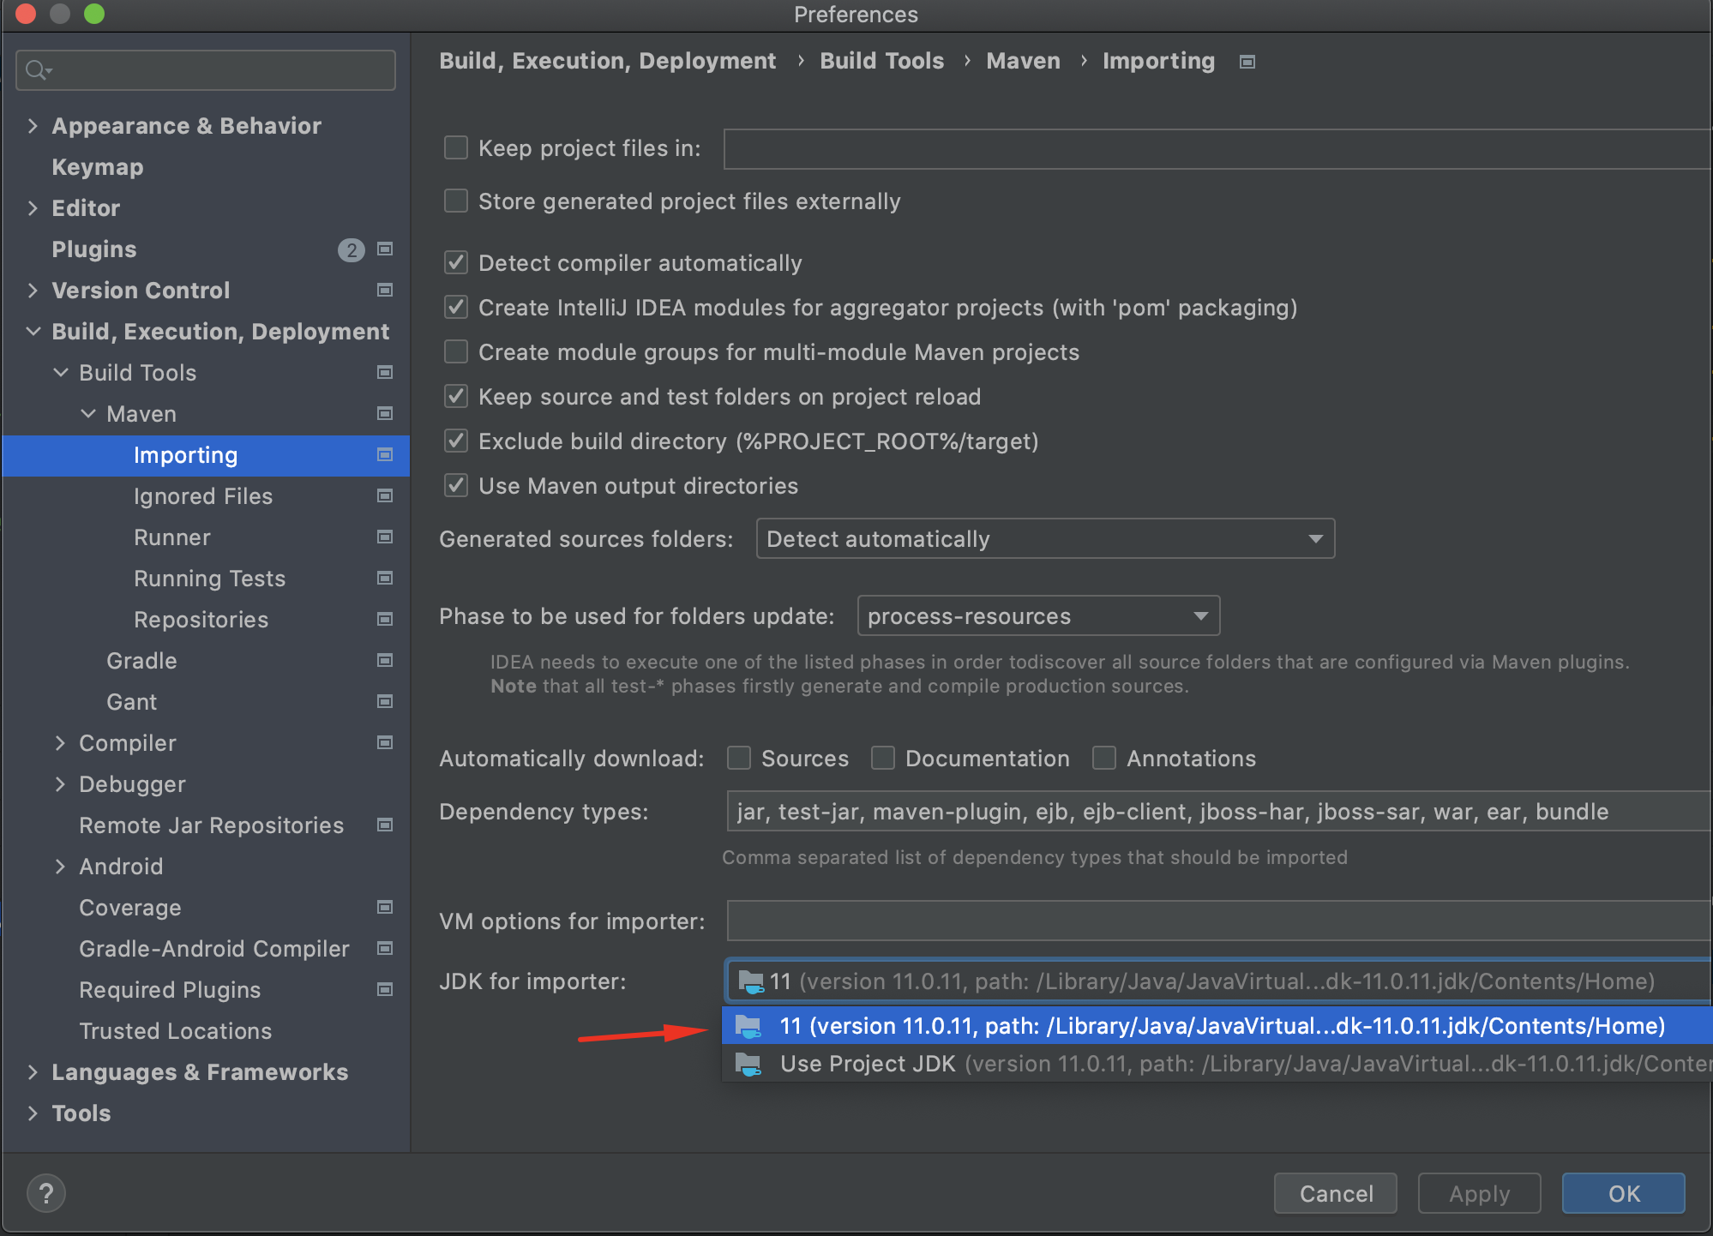Collapse the Maven tree node

tap(88, 414)
